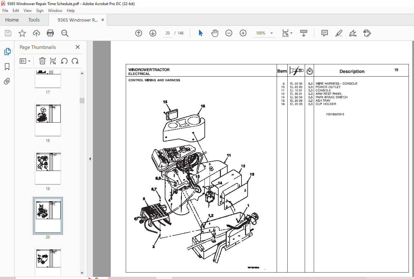Zoom out with minus icon
This screenshot has height=279, width=414.
(229, 33)
